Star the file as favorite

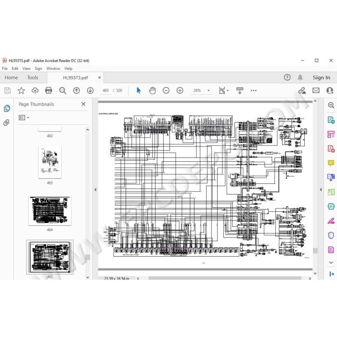tap(21, 91)
